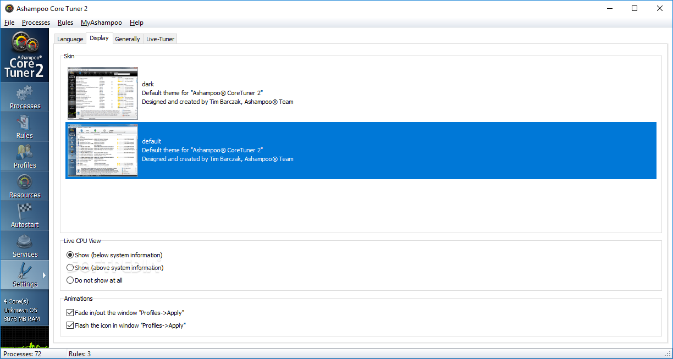
Task: Toggle 'Flash the icon in window' checkbox
Action: (70, 325)
